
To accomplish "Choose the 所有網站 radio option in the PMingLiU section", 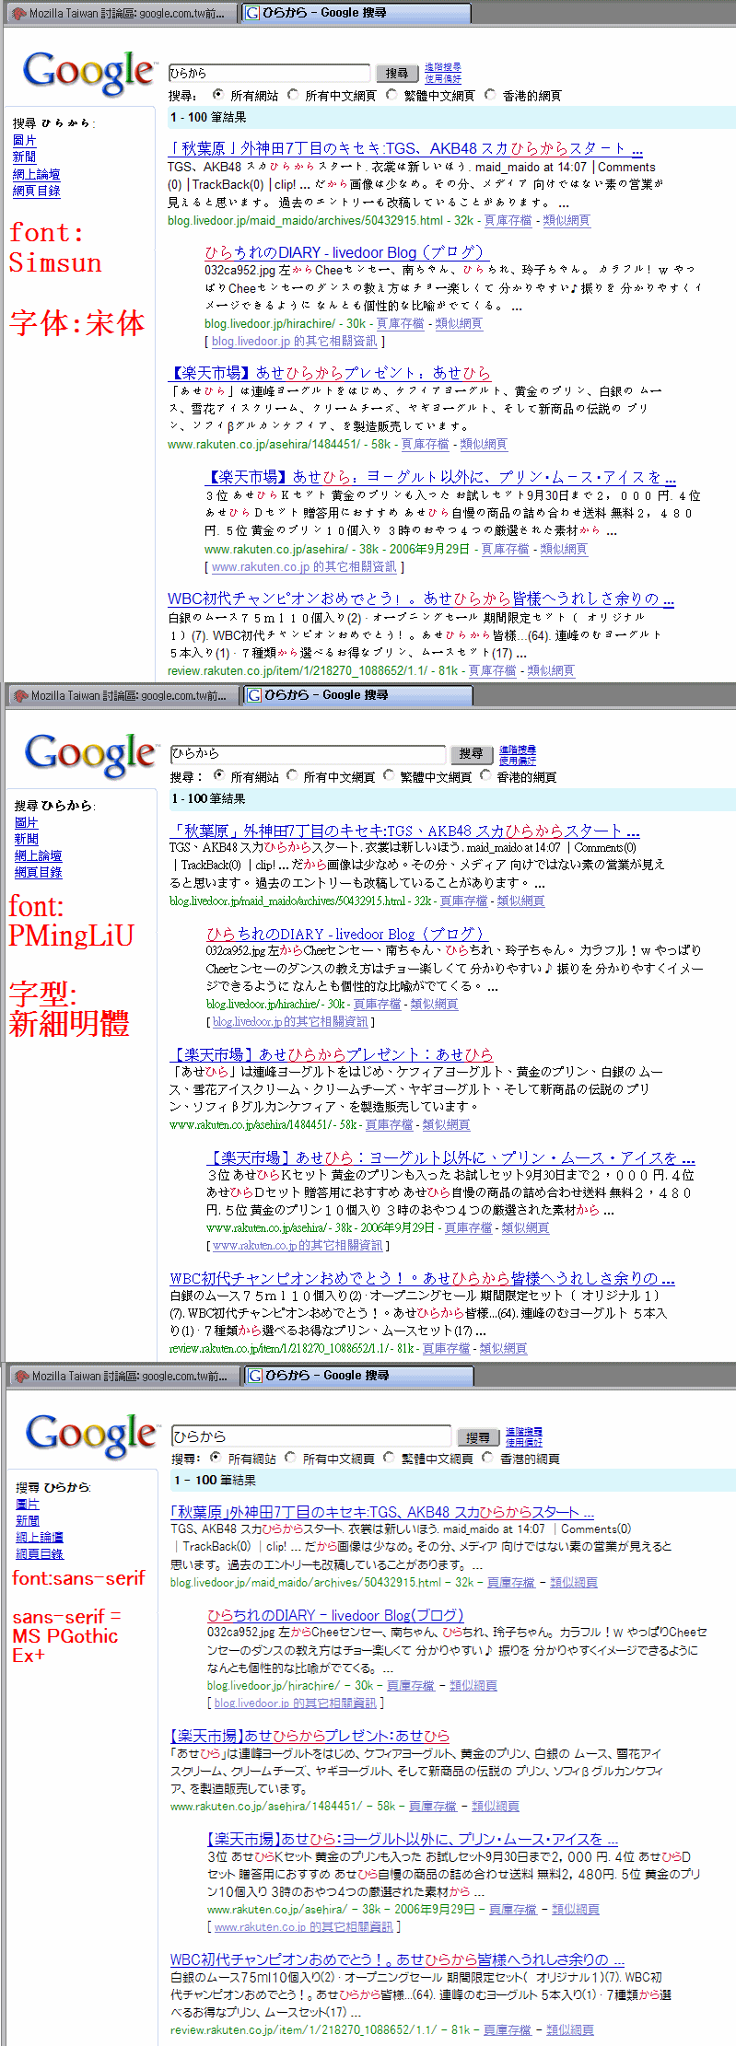I will 219,776.
